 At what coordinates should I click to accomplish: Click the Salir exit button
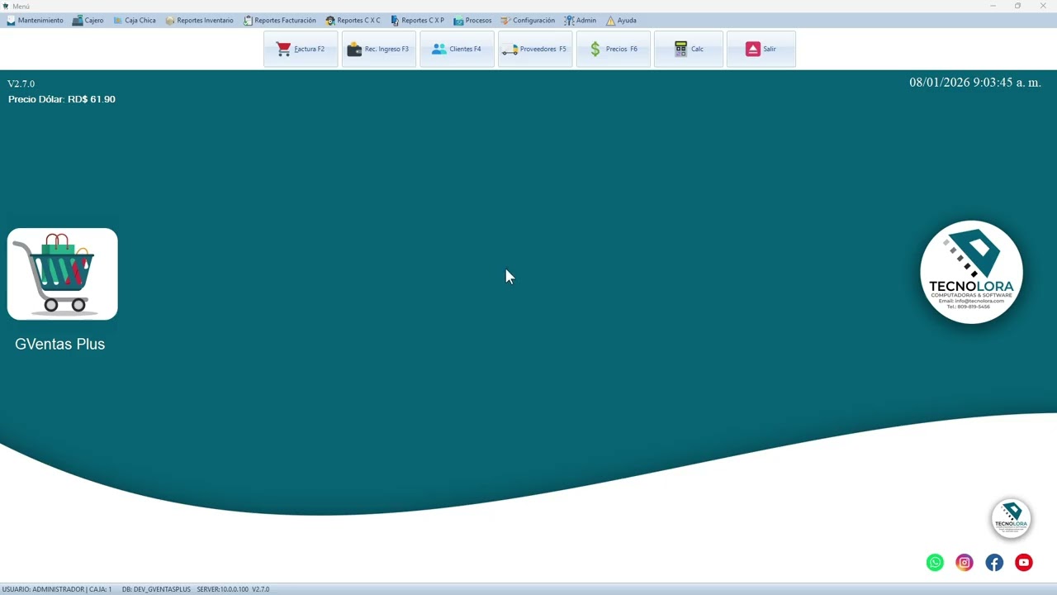tap(761, 49)
